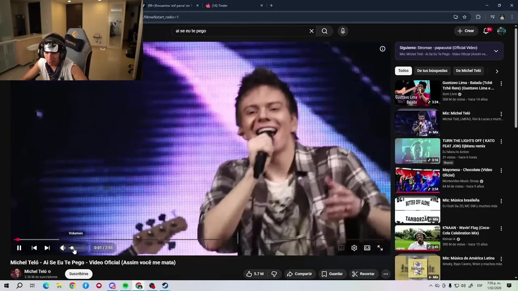Switch to theater mode view
Image resolution: width=518 pixels, height=291 pixels.
tap(367, 248)
